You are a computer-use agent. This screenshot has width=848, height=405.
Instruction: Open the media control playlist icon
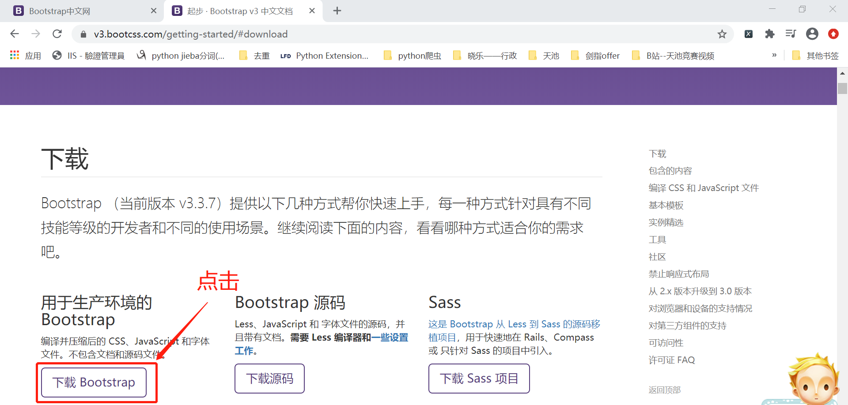tap(791, 34)
